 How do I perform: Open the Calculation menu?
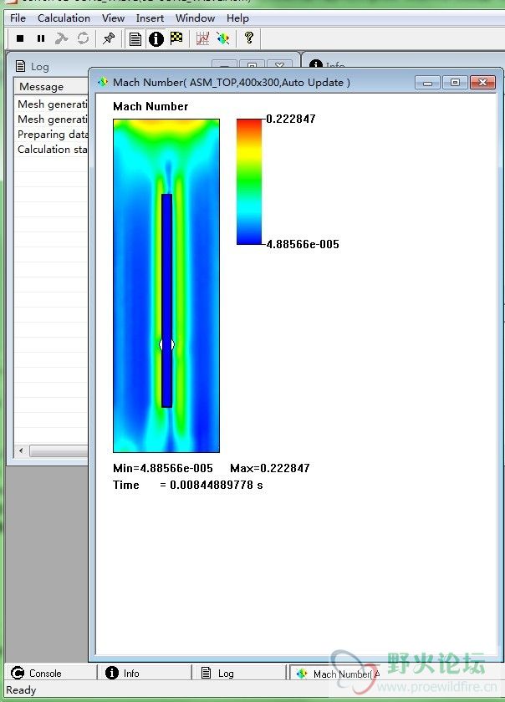(x=64, y=18)
